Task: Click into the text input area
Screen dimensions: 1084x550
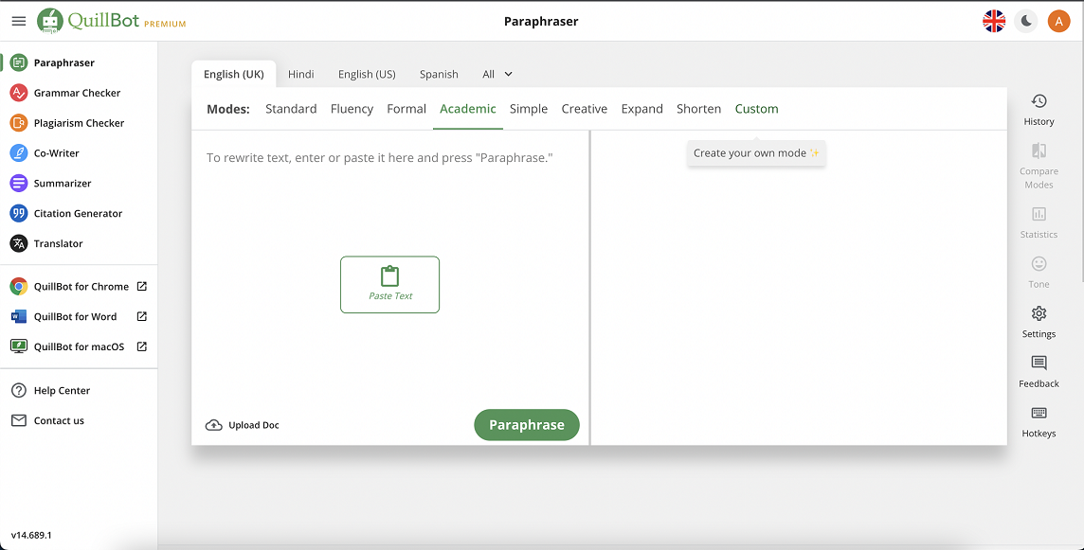Action: 388,208
